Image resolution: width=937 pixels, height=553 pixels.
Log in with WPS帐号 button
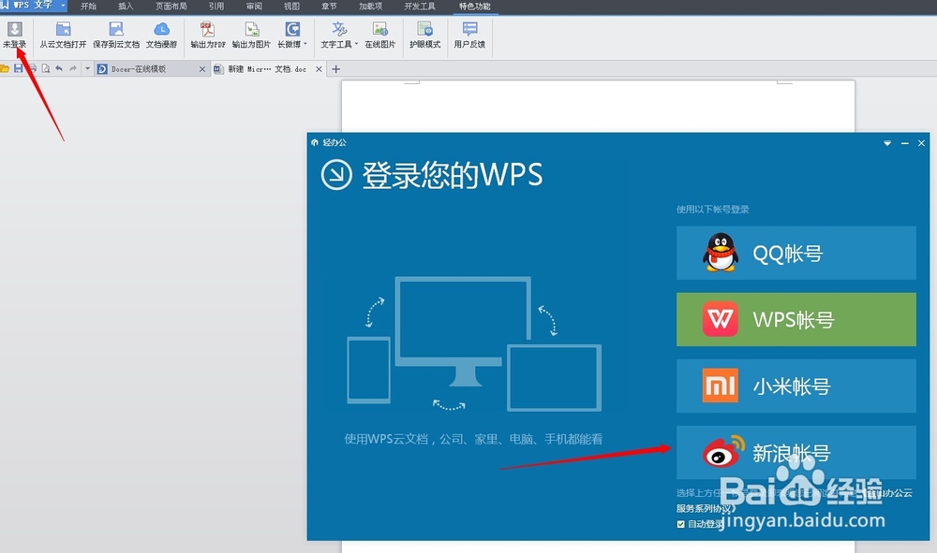point(796,319)
